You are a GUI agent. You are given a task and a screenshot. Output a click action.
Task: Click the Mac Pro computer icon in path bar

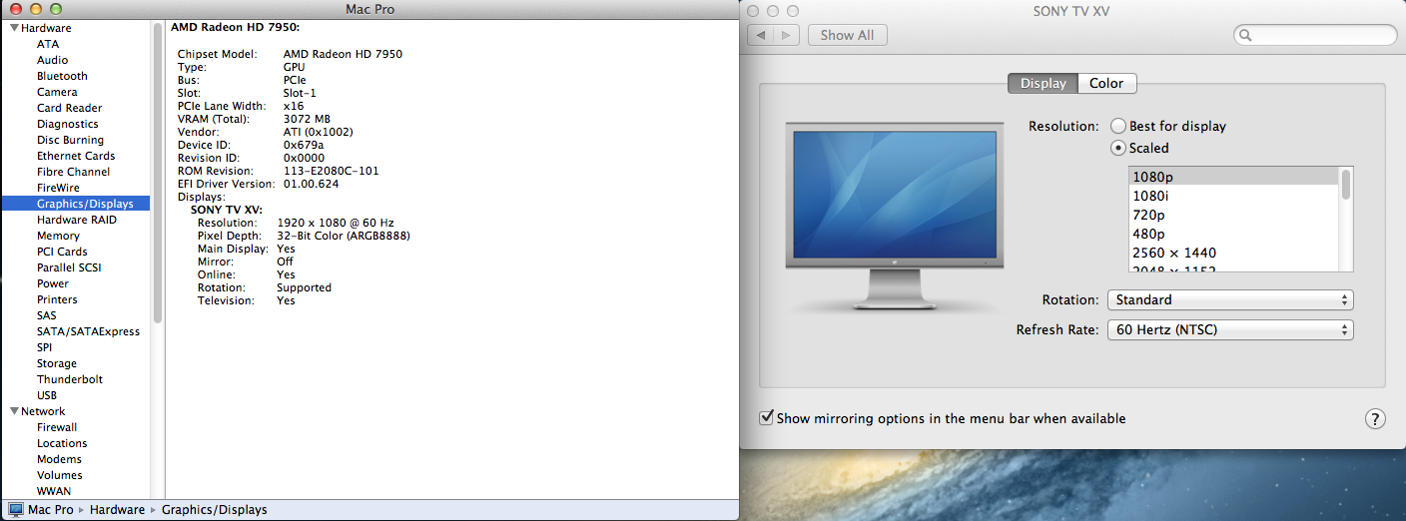tap(15, 509)
